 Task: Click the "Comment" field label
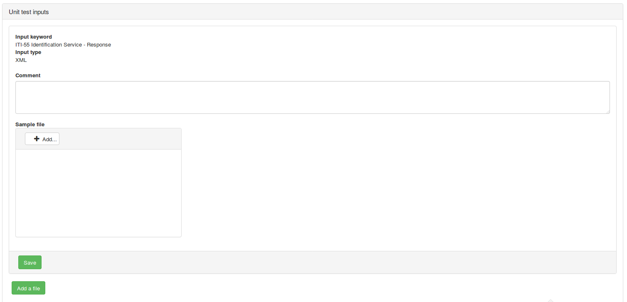28,76
